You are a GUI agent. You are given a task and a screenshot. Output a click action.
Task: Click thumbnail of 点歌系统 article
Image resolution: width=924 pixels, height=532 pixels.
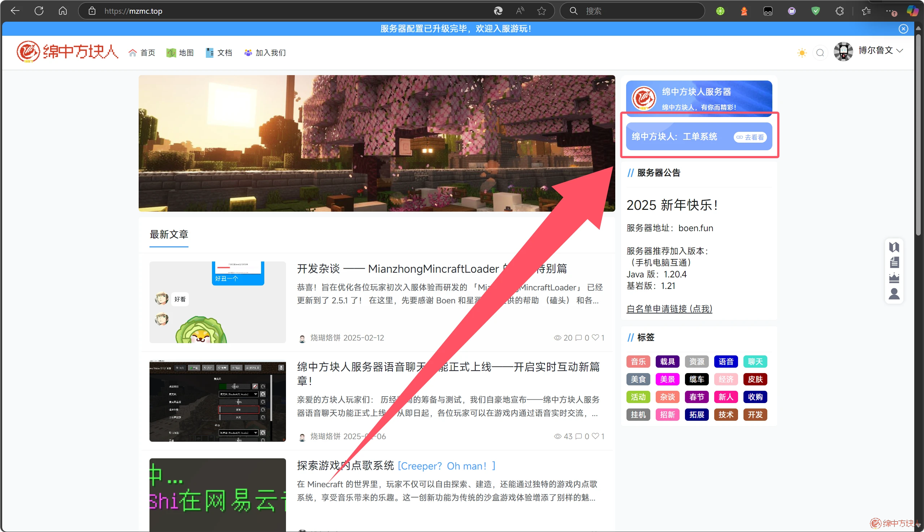tap(217, 495)
